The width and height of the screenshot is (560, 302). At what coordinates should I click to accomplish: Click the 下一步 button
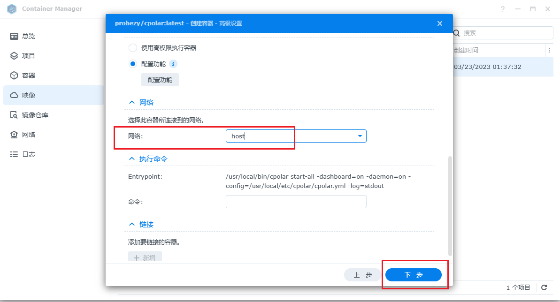click(413, 275)
